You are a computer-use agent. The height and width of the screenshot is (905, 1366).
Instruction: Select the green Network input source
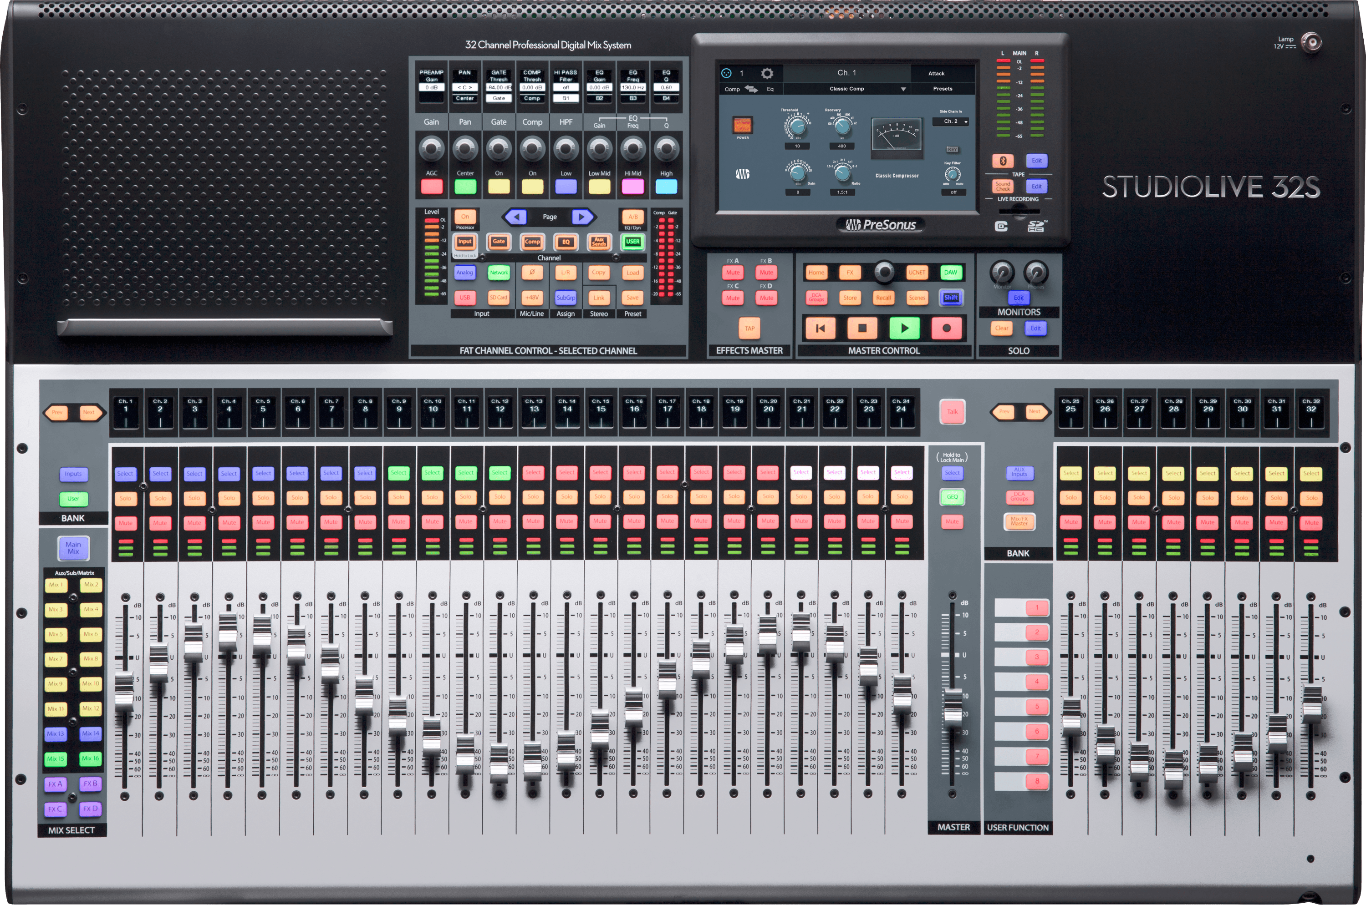coord(499,273)
